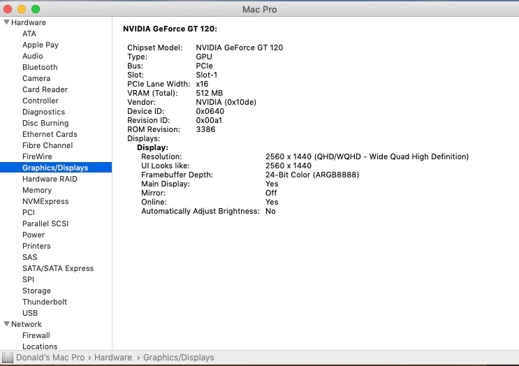
Task: Click the bold Display: subheading
Action: pyautogui.click(x=152, y=147)
